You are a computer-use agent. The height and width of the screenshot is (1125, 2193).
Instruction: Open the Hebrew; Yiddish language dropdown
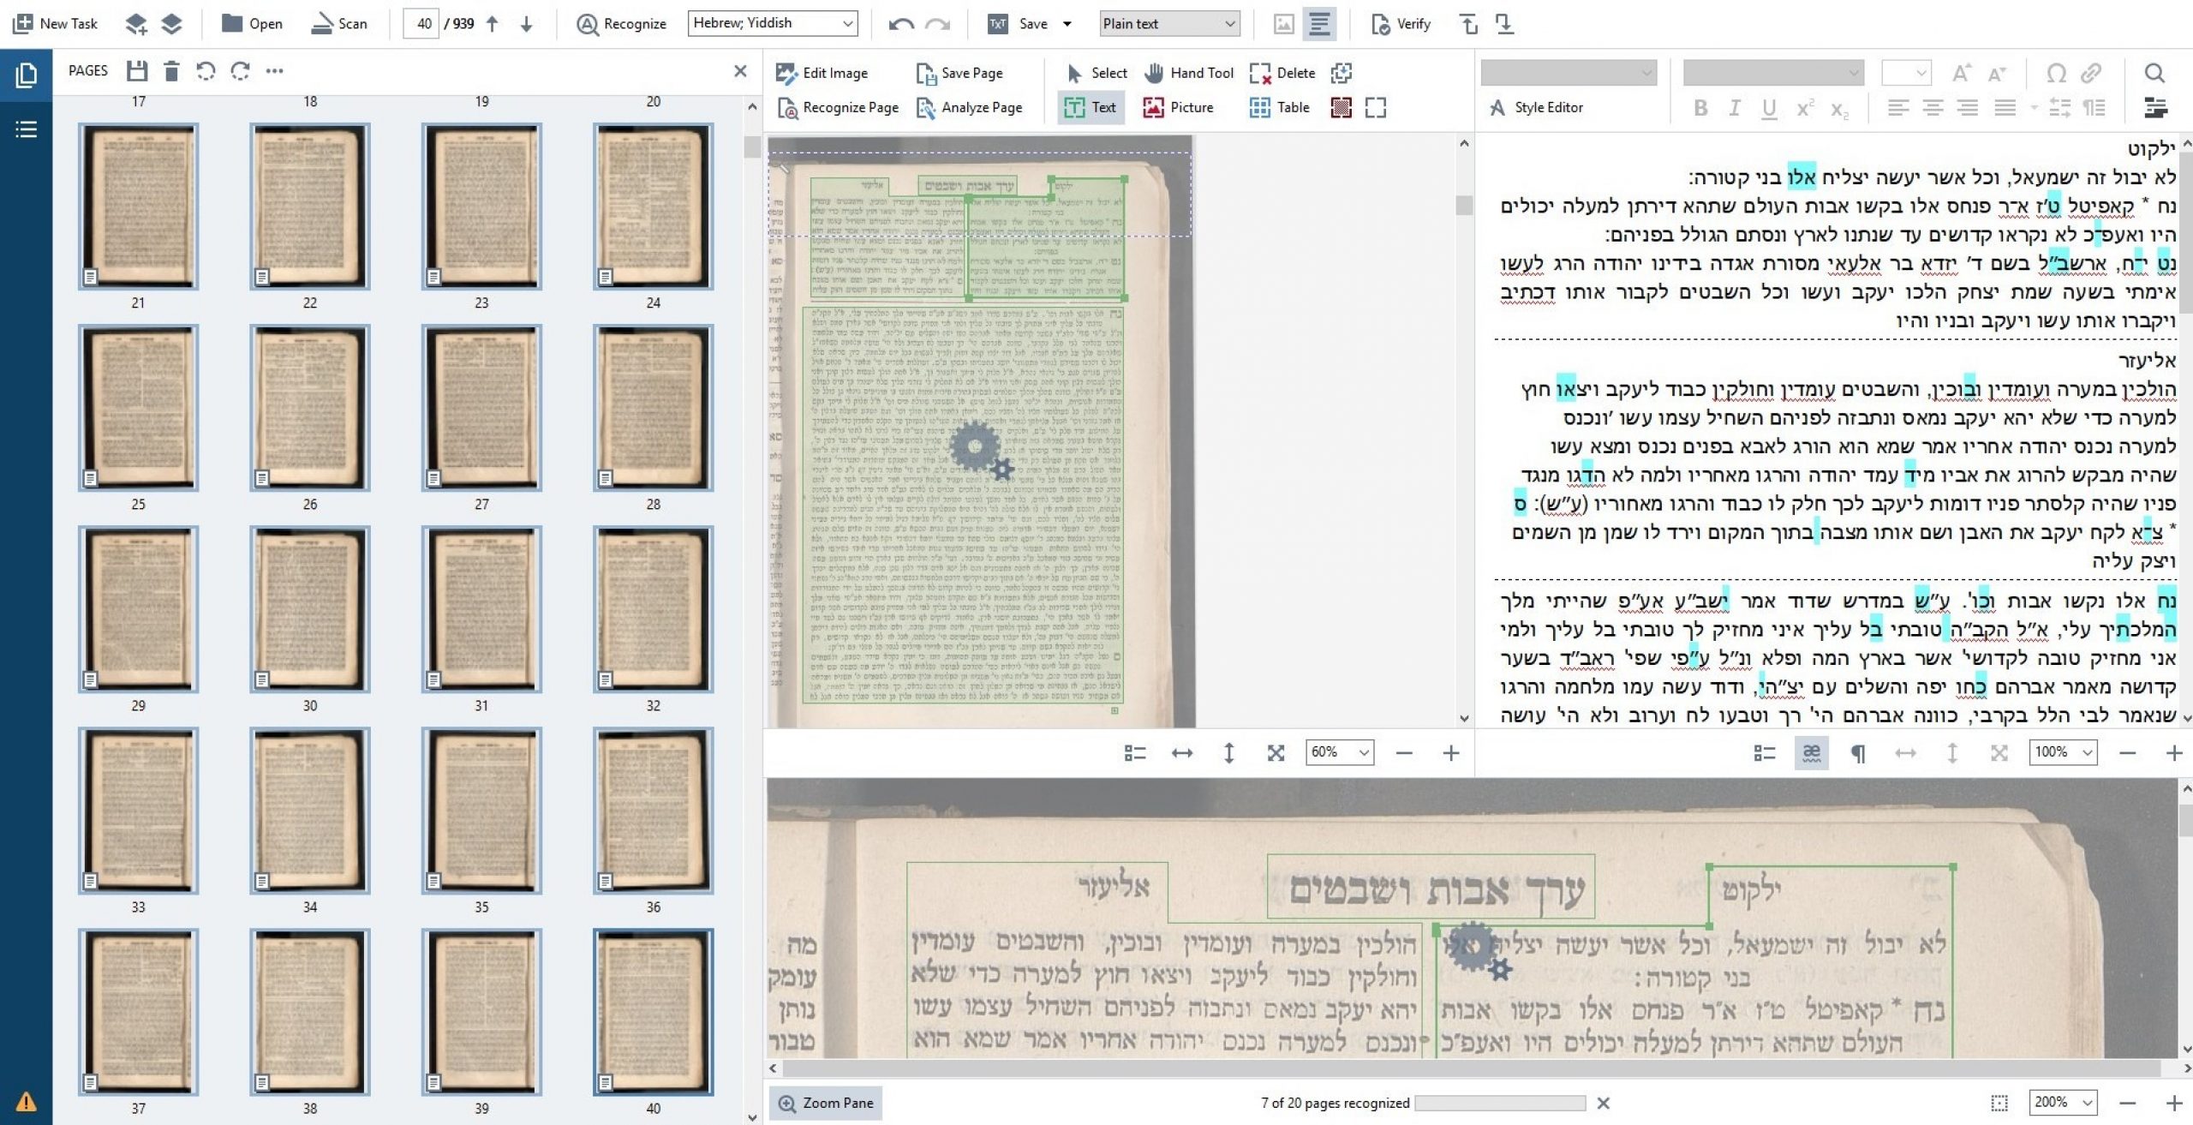click(771, 23)
